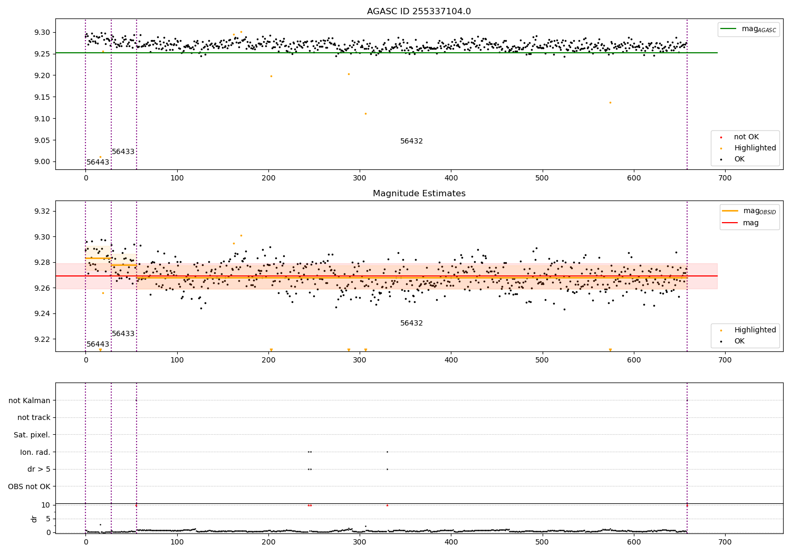
Task: Click the 'not Kalman' axis label
Action: 29,400
